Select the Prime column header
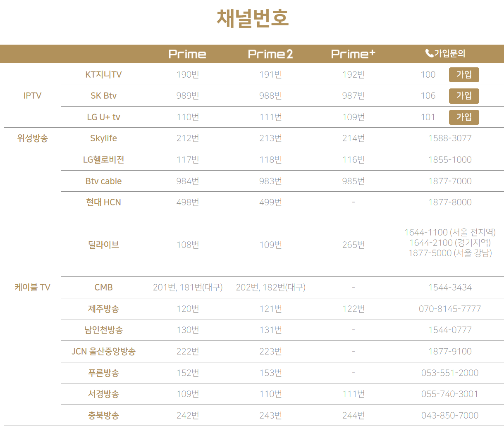The image size is (504, 426). (x=187, y=54)
